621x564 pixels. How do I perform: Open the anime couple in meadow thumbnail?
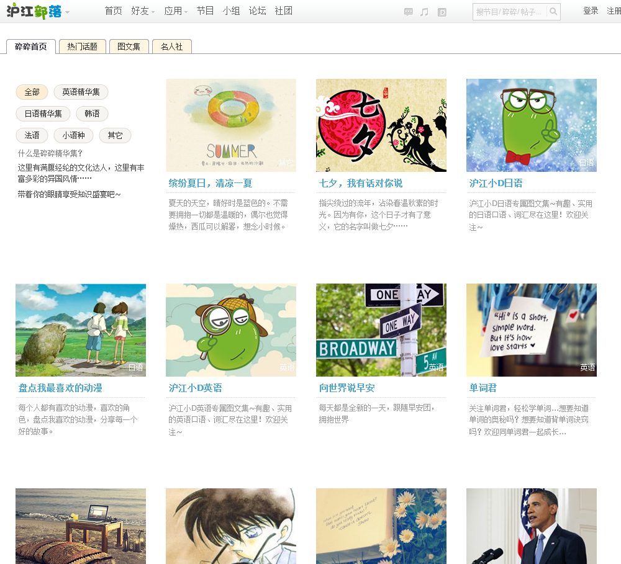tap(81, 330)
